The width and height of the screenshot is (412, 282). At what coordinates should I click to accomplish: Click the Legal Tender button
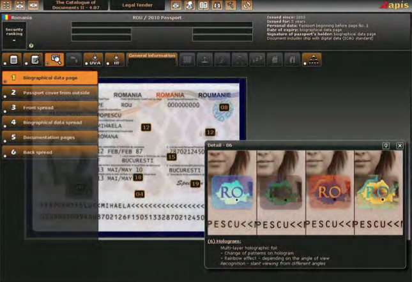137,5
